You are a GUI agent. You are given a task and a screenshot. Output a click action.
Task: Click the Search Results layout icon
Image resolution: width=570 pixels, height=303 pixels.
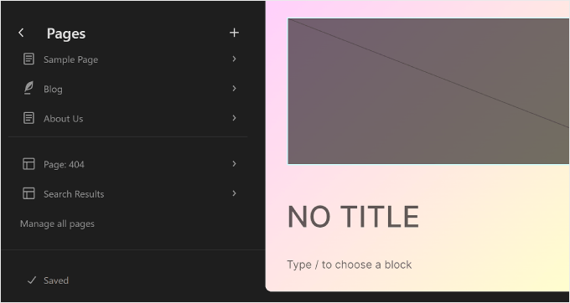pos(28,193)
